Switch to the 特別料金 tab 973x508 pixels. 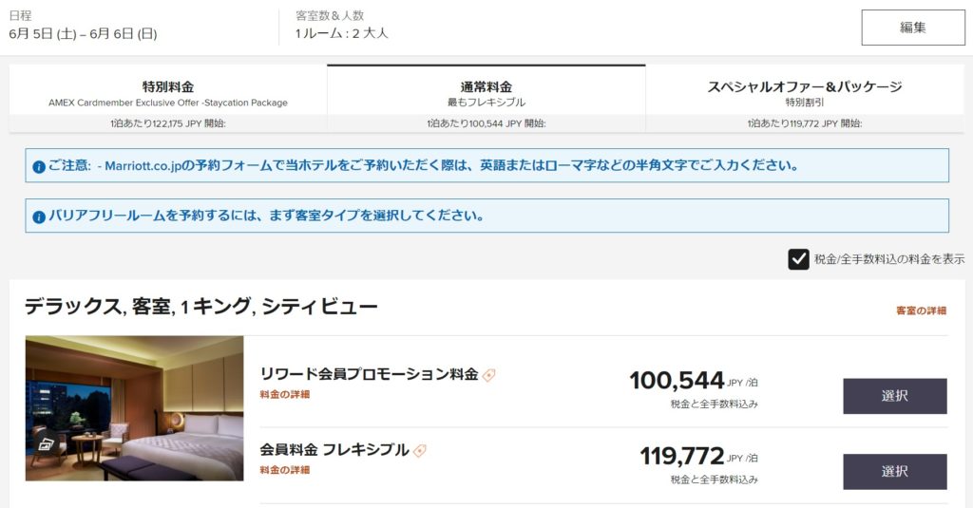point(168,93)
